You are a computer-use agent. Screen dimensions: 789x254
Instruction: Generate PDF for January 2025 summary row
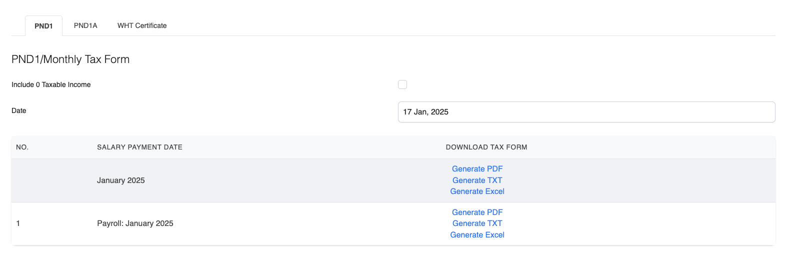click(x=477, y=169)
